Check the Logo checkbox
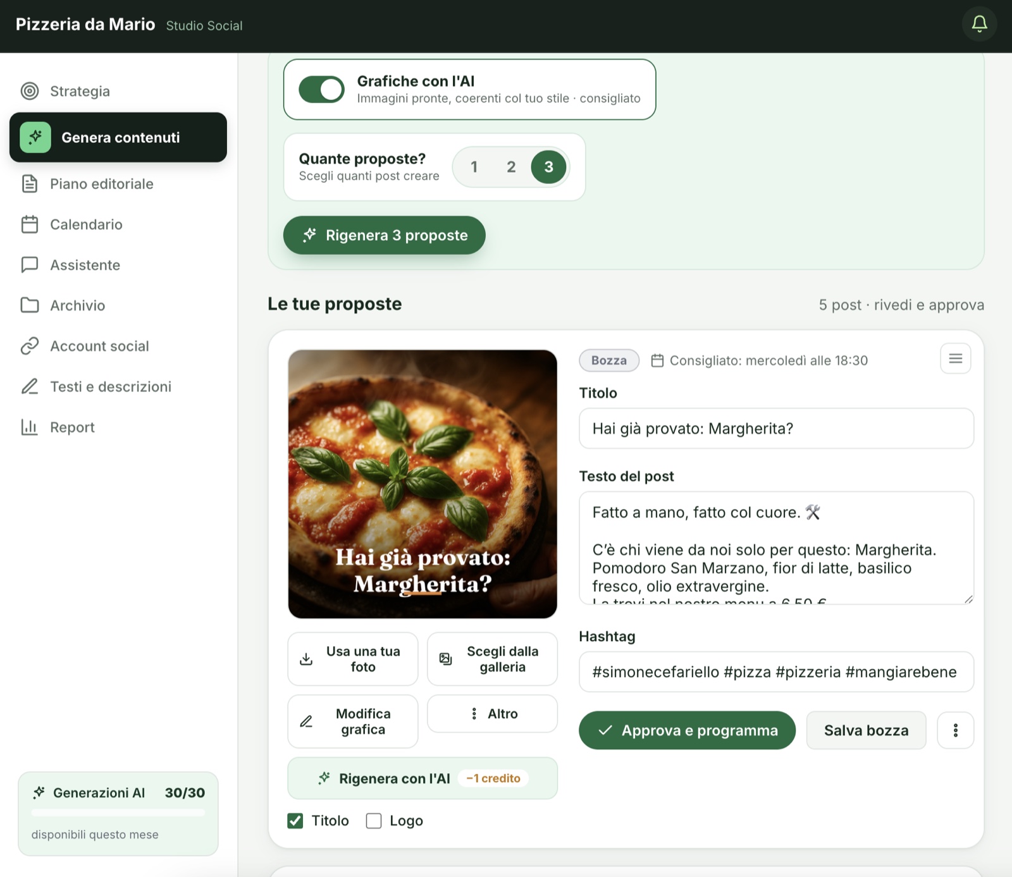 [374, 821]
